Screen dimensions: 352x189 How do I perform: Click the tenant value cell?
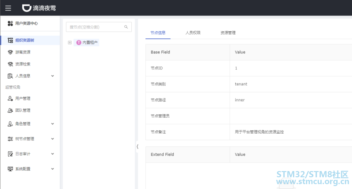pyautogui.click(x=291, y=84)
